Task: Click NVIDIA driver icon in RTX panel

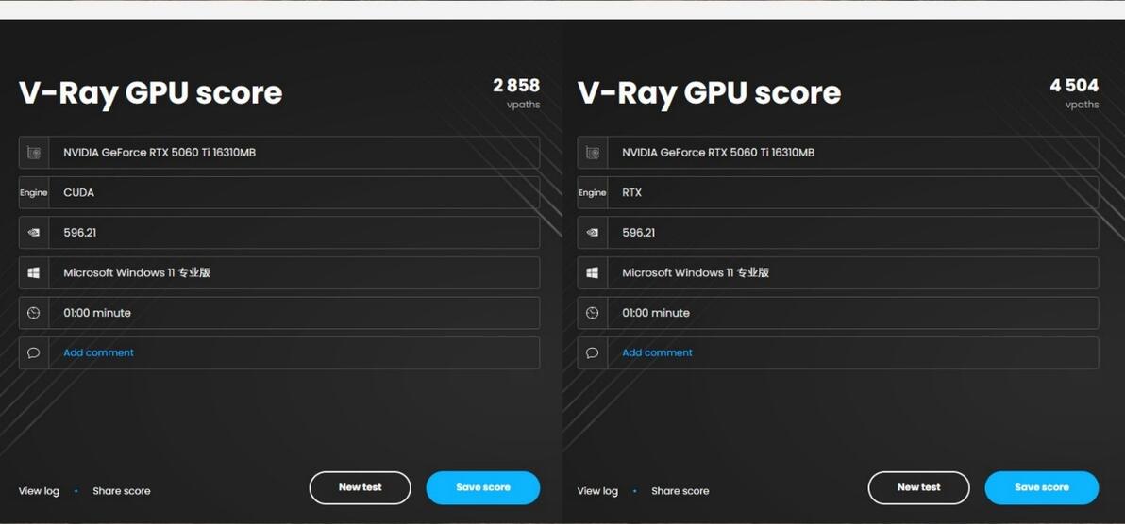Action: pyautogui.click(x=593, y=233)
